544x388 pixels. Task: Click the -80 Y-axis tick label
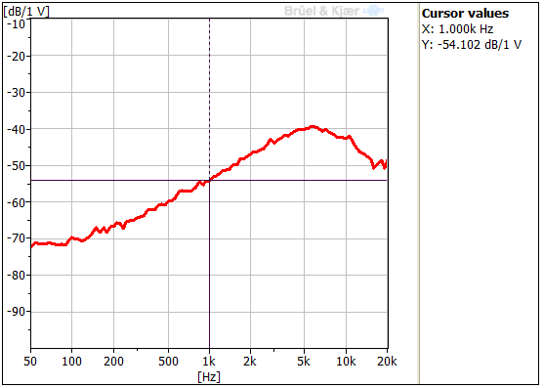(x=16, y=276)
